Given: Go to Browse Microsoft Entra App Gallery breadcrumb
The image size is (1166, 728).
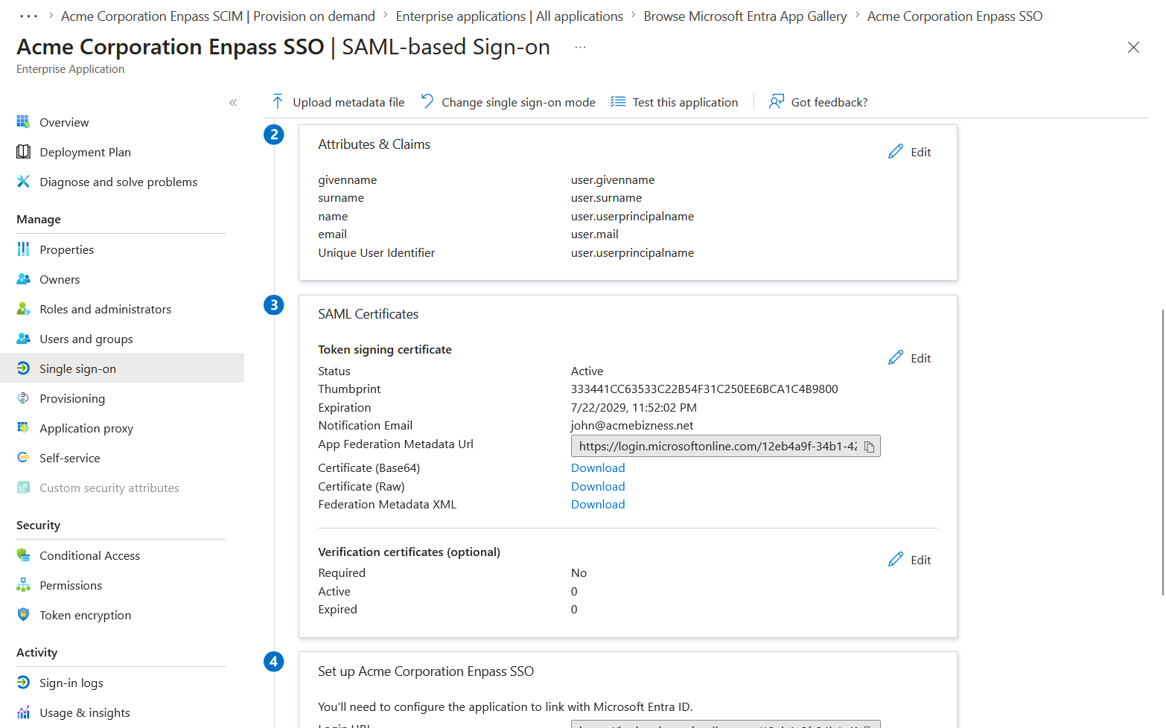Looking at the screenshot, I should click(745, 16).
